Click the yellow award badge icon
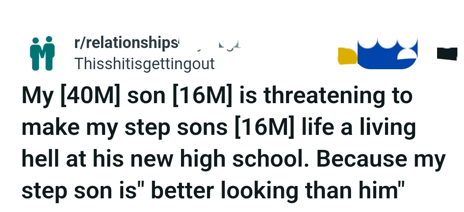 point(347,56)
